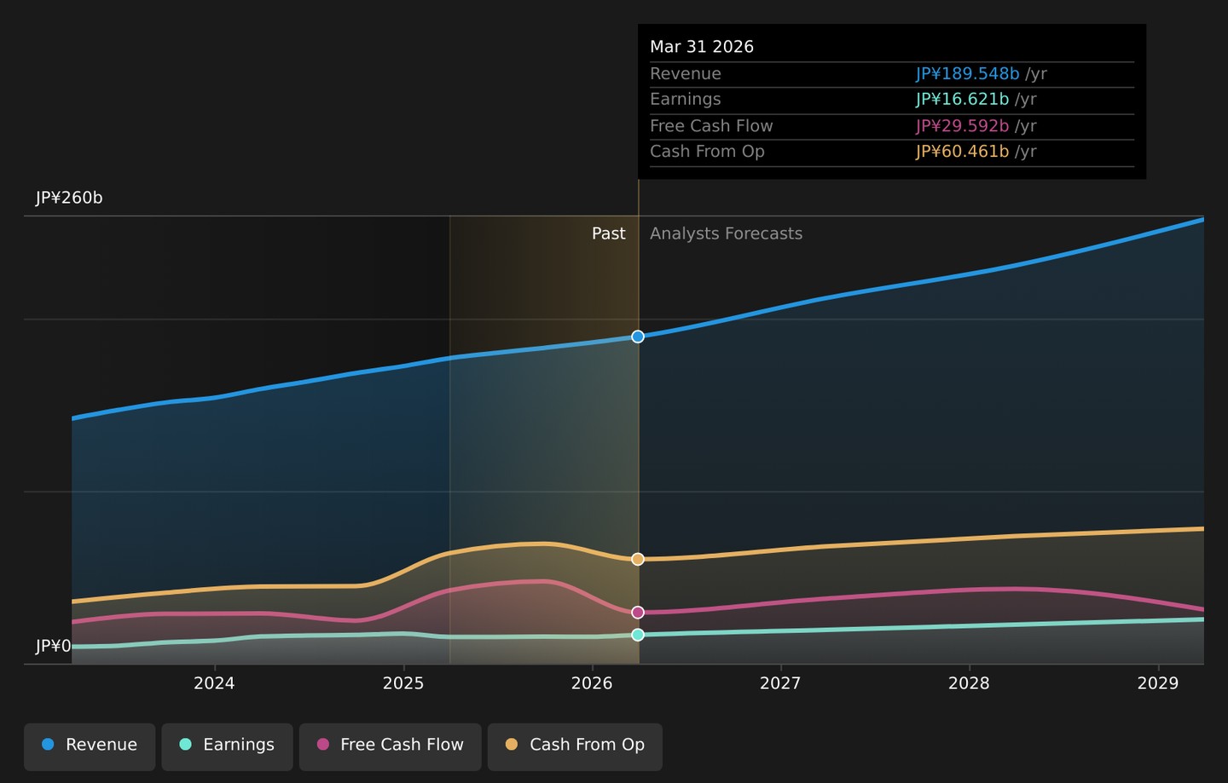
Task: Click the Free Cash Flow marker dot
Action: click(x=638, y=613)
